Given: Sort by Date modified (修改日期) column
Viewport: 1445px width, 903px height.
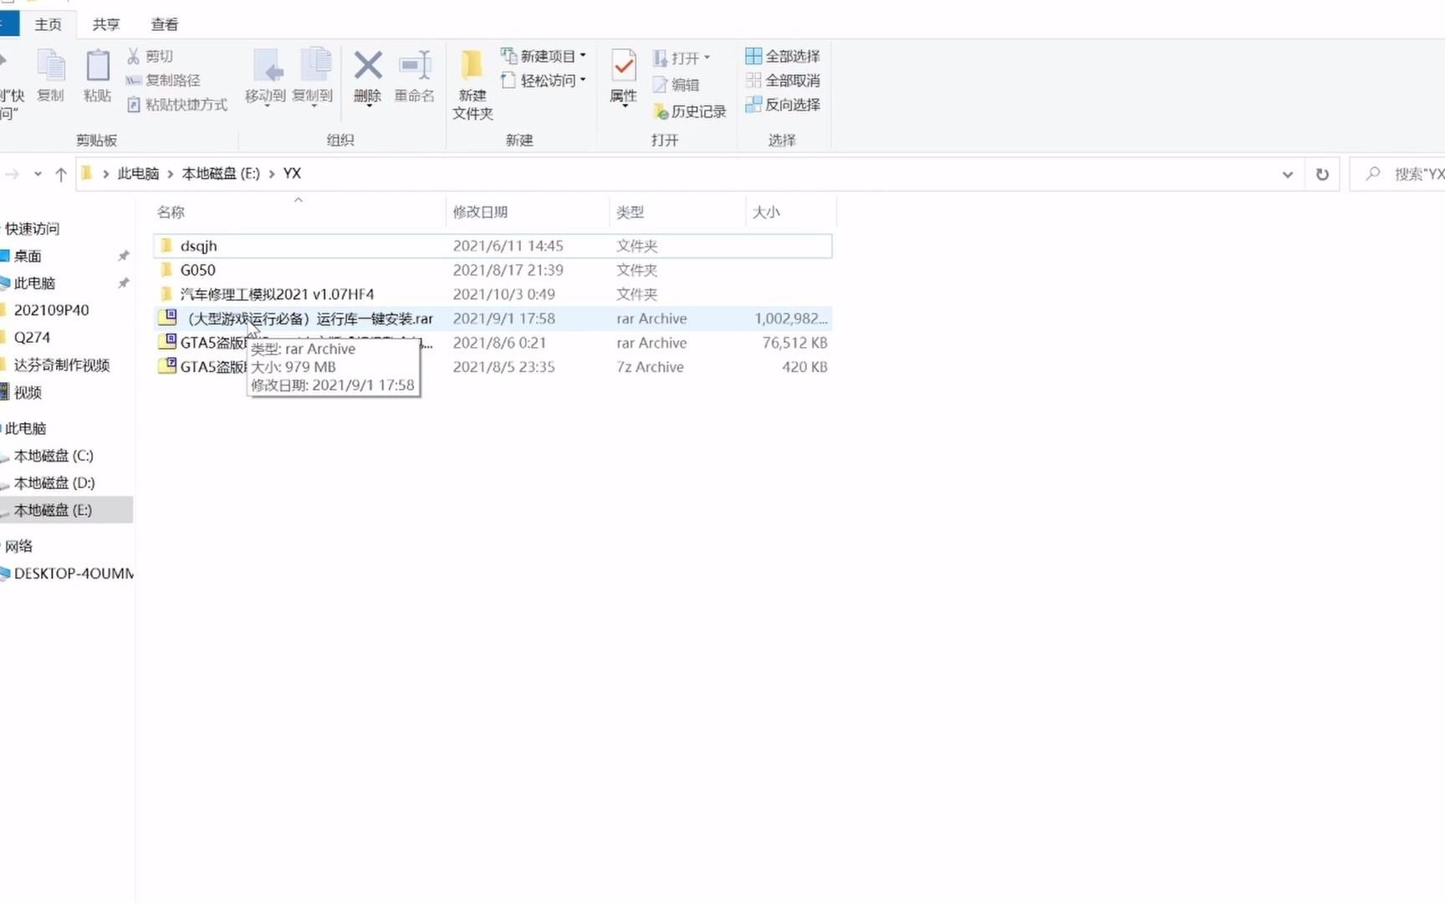Looking at the screenshot, I should 528,212.
